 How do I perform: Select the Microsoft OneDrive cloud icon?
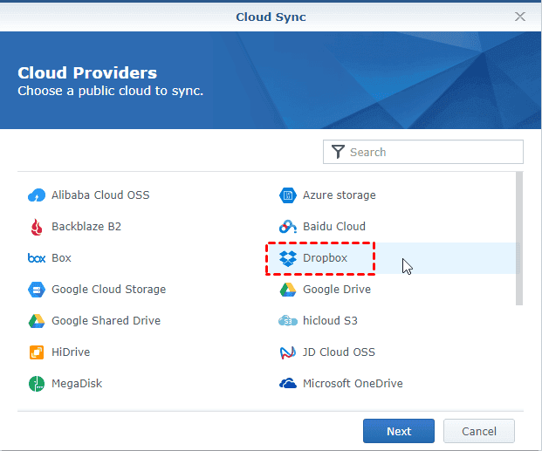tap(288, 384)
